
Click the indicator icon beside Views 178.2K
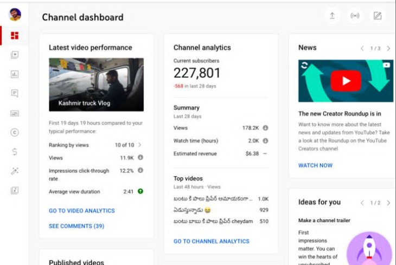tap(265, 128)
